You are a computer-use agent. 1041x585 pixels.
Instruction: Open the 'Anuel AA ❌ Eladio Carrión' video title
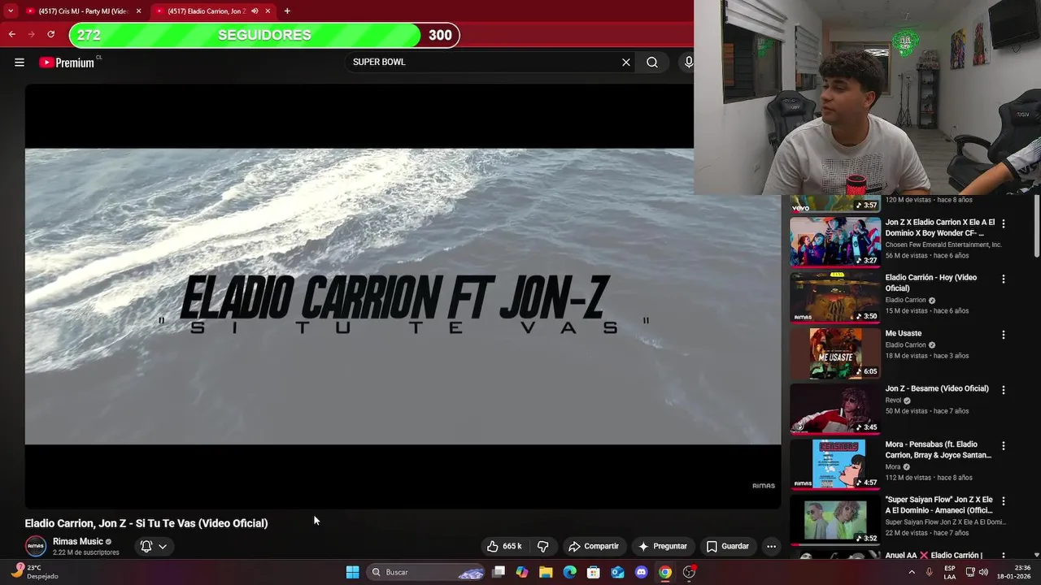[934, 556]
